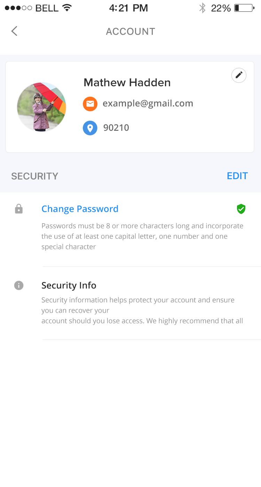Tap the Bluetooth status bar icon
The height and width of the screenshot is (487, 261).
202,8
